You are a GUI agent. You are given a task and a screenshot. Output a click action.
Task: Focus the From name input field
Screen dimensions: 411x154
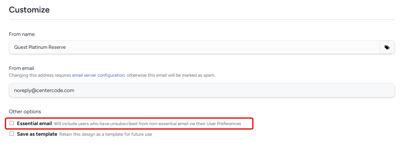pyautogui.click(x=193, y=47)
